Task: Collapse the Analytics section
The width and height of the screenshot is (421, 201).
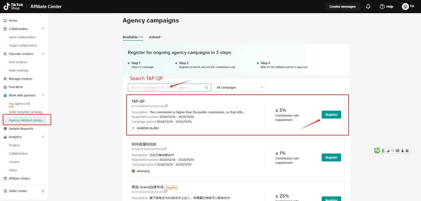Action: pyautogui.click(x=43, y=137)
